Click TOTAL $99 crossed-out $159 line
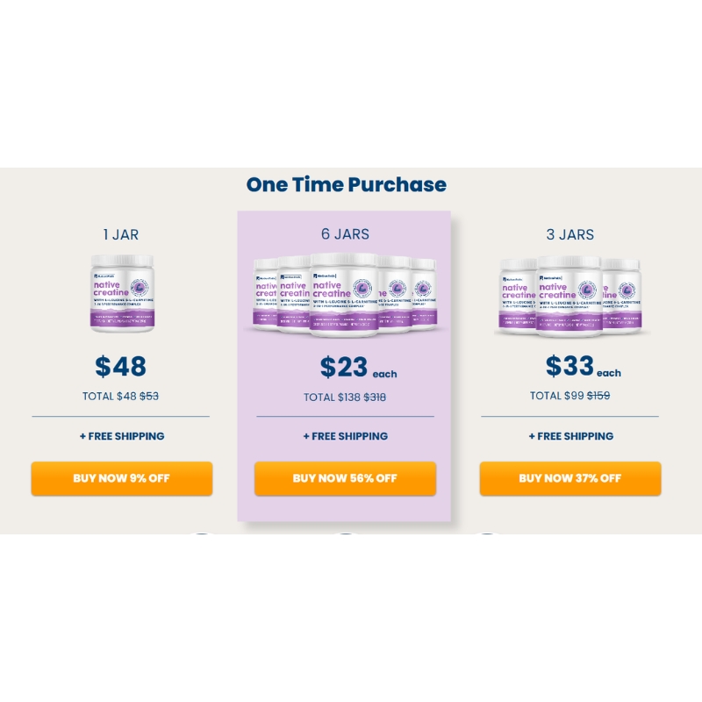This screenshot has height=702, width=702. (569, 396)
